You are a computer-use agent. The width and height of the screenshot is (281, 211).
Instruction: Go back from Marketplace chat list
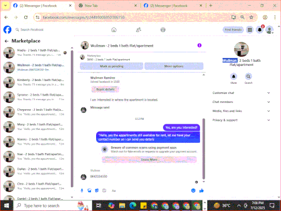click(x=7, y=41)
